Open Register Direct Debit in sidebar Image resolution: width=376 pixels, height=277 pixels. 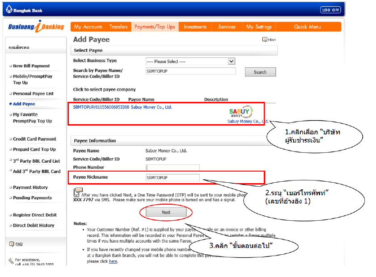(x=35, y=215)
